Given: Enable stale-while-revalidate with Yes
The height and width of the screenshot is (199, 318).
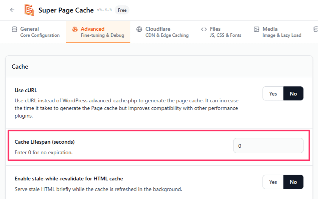Looking at the screenshot, I should click(273, 182).
